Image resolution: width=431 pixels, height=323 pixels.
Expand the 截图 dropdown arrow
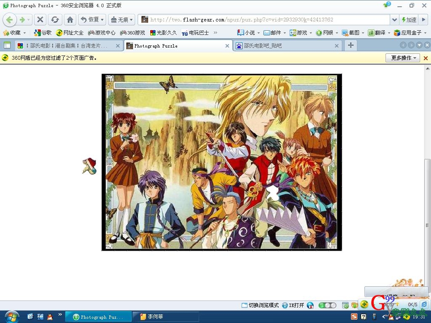[x=363, y=33]
